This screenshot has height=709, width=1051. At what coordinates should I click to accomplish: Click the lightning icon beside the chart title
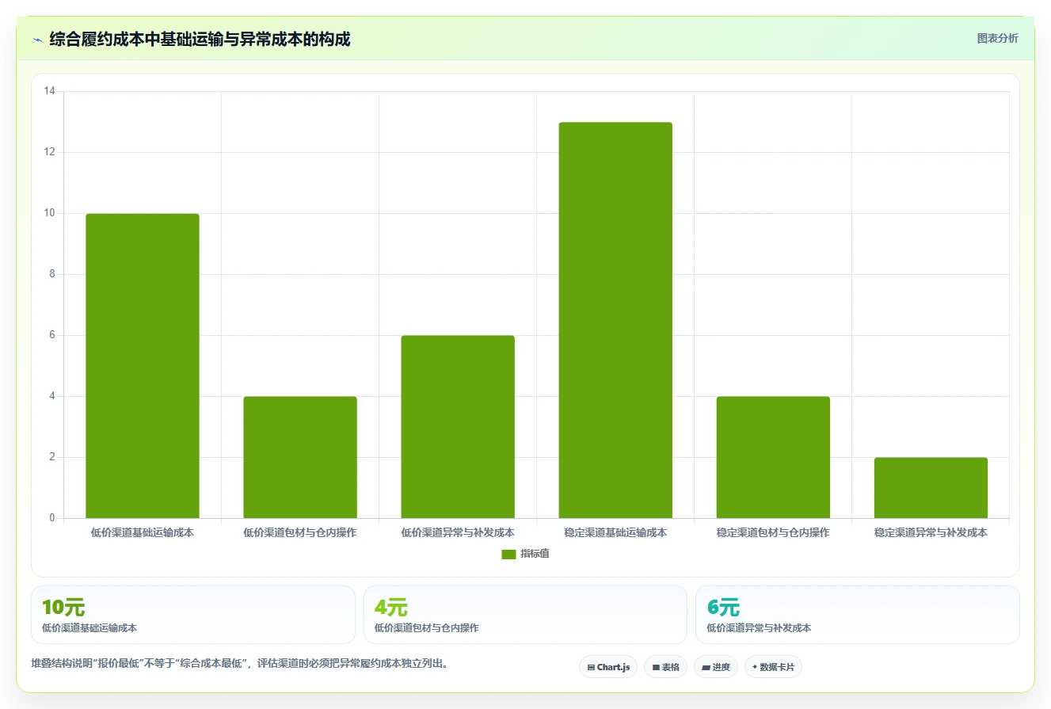37,40
